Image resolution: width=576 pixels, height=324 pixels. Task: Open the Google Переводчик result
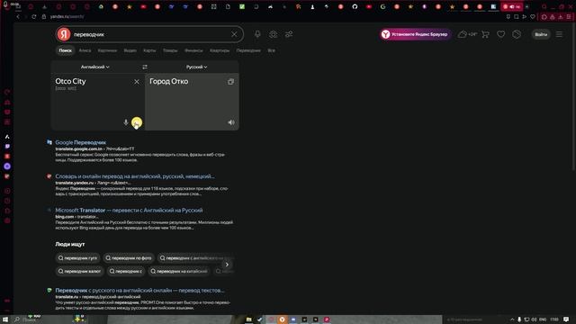coord(81,142)
